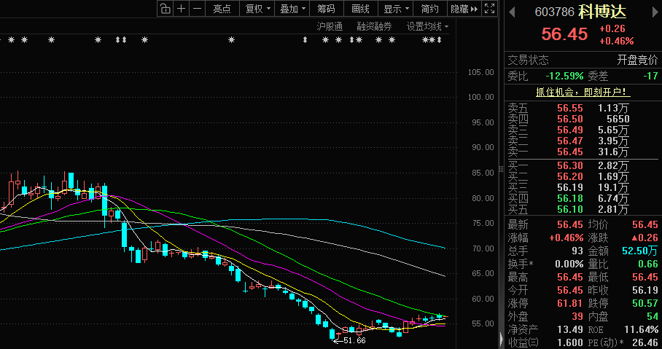Viewport: 662px width, 349px height.
Task: Go to next stock with right arrow
Action: pyautogui.click(x=652, y=12)
